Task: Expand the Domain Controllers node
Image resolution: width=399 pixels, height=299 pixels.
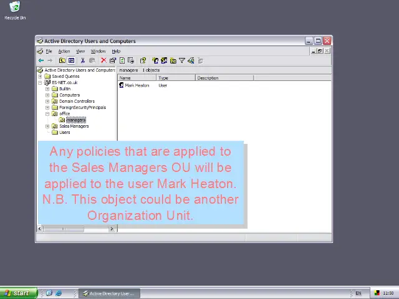Action: 47,101
